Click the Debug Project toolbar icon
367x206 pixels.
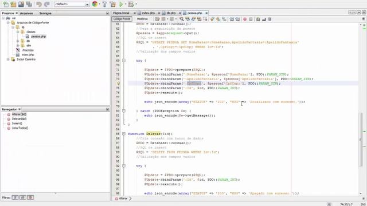pyautogui.click(x=131, y=4)
